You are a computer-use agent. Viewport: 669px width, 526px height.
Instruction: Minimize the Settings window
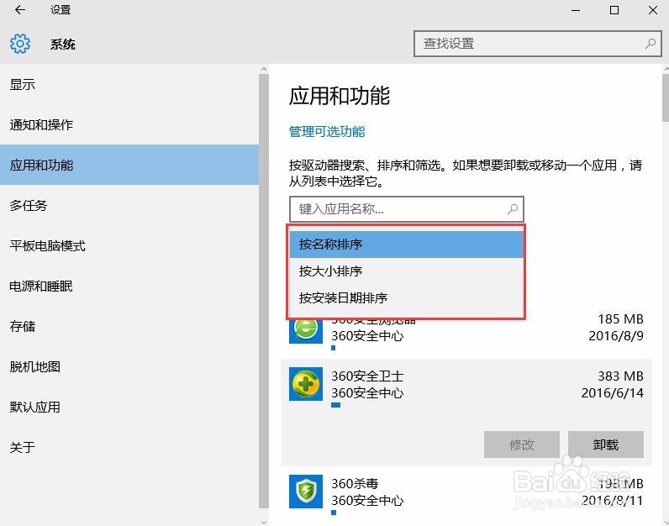click(576, 10)
